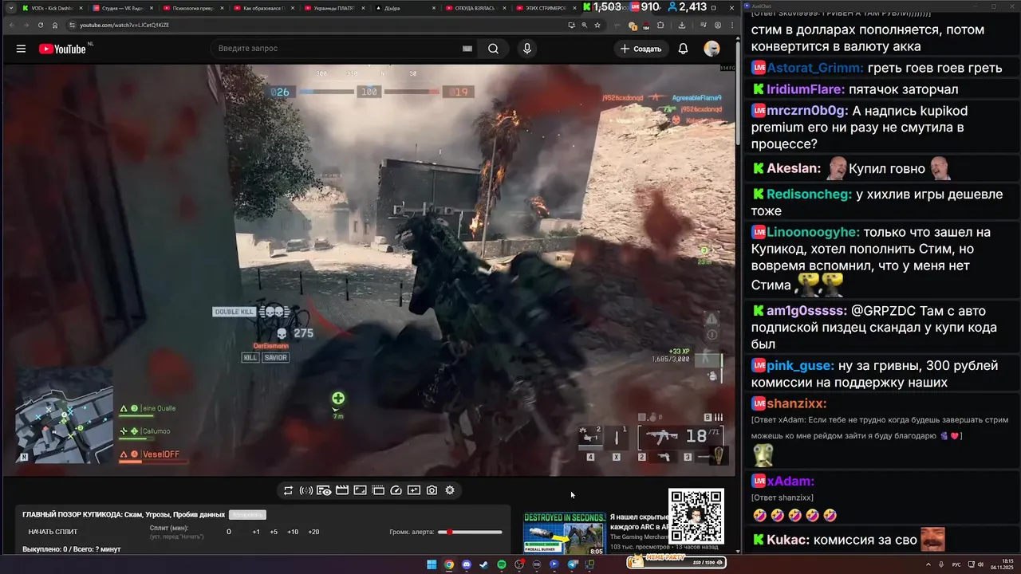The height and width of the screenshot is (574, 1021).
Task: Open Spotify from the taskbar
Action: pyautogui.click(x=501, y=564)
